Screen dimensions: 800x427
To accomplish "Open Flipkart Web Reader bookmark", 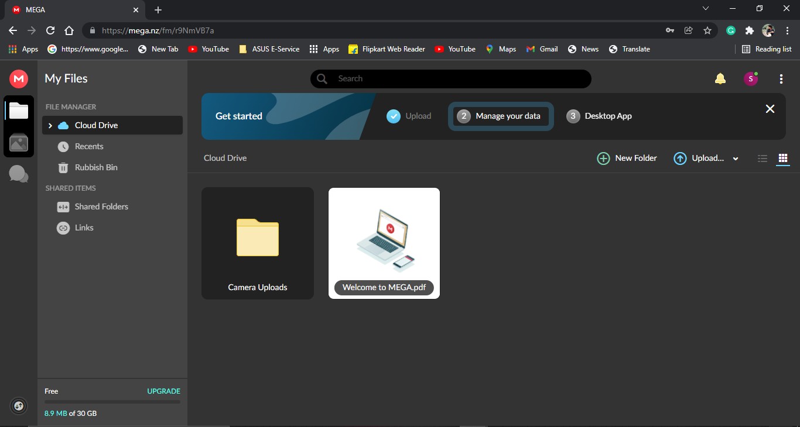I will [387, 49].
